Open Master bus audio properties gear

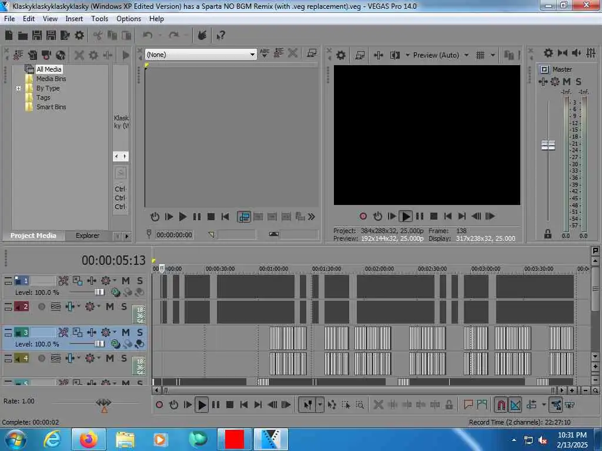tap(549, 53)
